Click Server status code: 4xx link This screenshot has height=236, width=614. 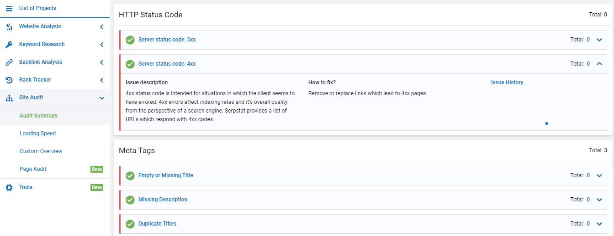(x=167, y=64)
